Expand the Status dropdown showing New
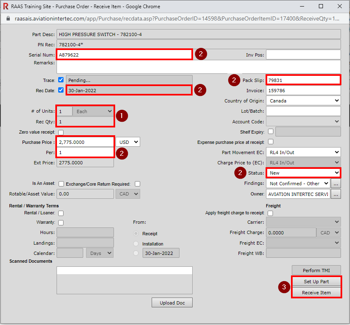This screenshot has height=325, width=350. click(x=303, y=173)
